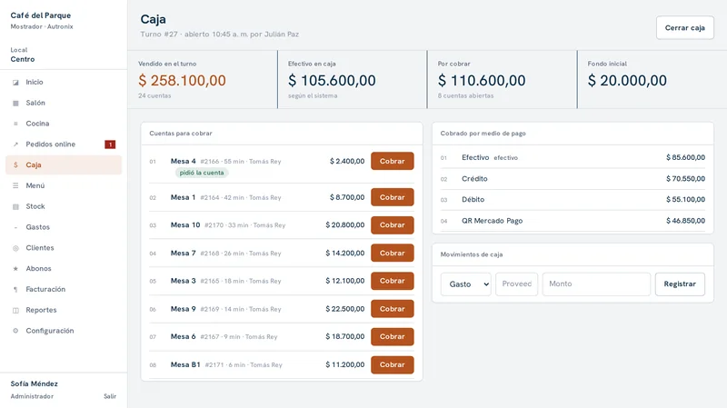This screenshot has height=408, width=727.
Task: Click the Abonos star icon
Action: [15, 269]
